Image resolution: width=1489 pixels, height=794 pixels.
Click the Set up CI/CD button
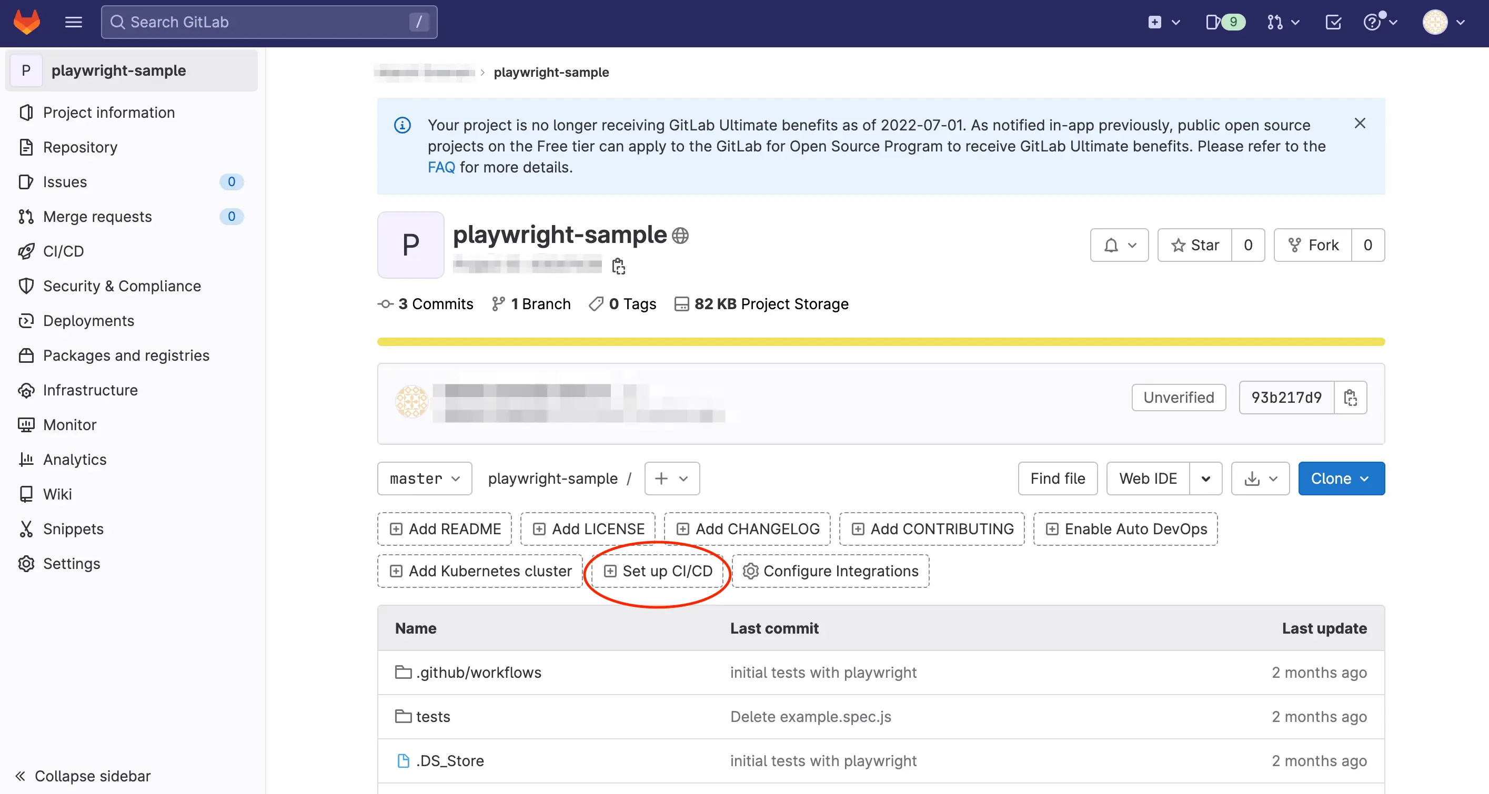[658, 571]
